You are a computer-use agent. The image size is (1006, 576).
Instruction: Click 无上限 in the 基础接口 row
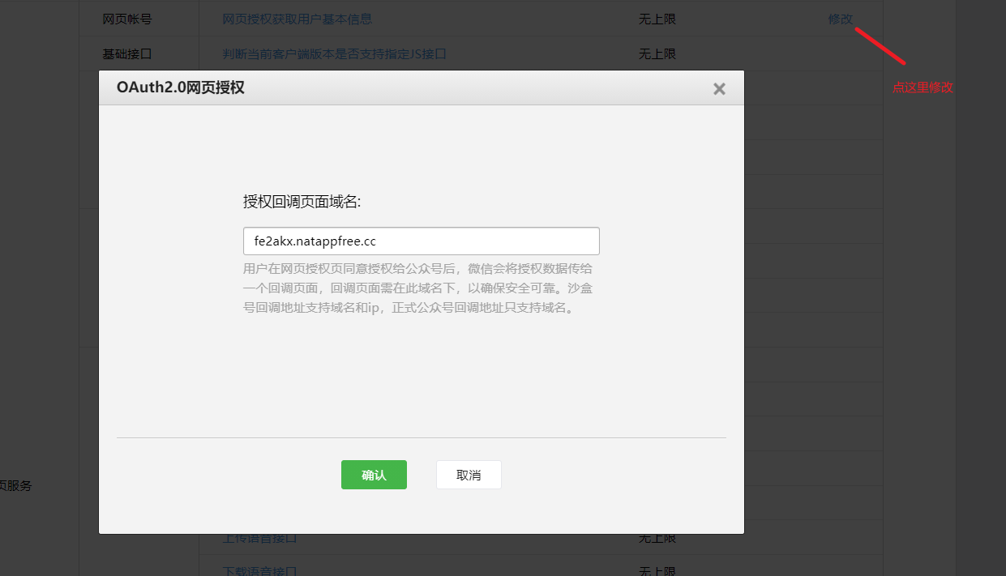657,53
